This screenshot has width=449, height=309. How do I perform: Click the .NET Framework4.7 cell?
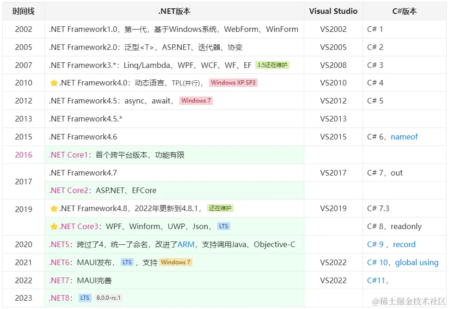(174, 173)
